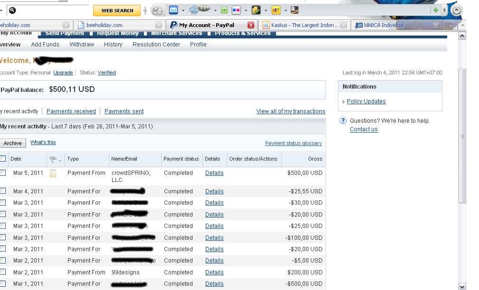This screenshot has height=290, width=479.
Task: Click the flag column header icon
Action: (53, 159)
